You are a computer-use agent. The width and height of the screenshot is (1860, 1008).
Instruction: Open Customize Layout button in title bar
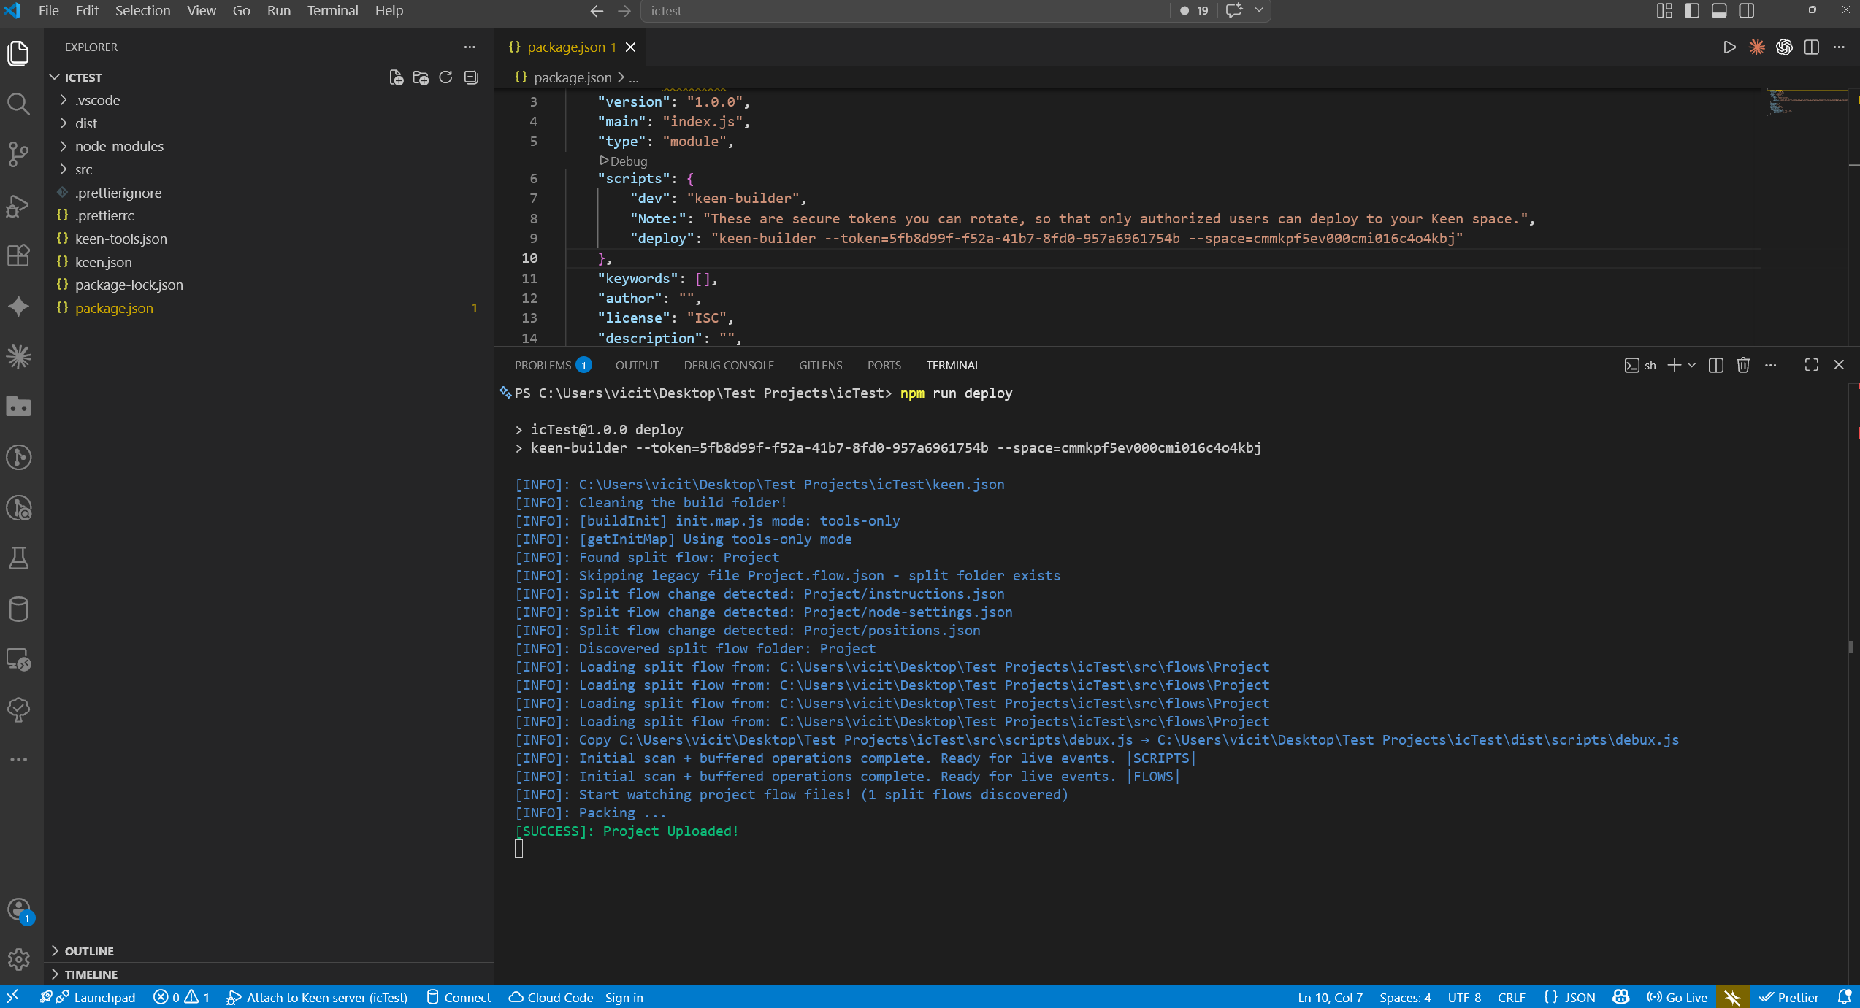click(1664, 10)
